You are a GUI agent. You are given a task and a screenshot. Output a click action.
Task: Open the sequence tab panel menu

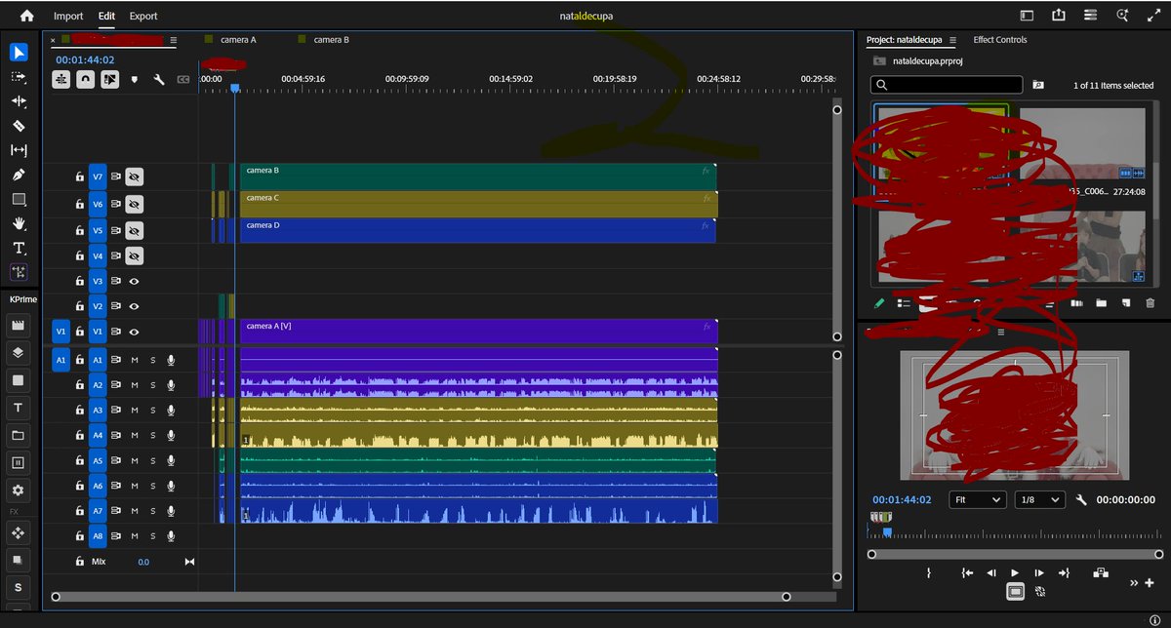coord(173,40)
